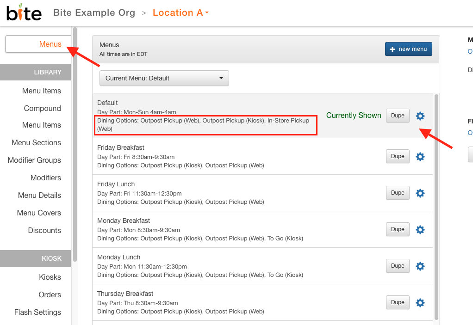Click the Bite Example Org breadcrumb link
This screenshot has height=325, width=473.
(94, 12)
